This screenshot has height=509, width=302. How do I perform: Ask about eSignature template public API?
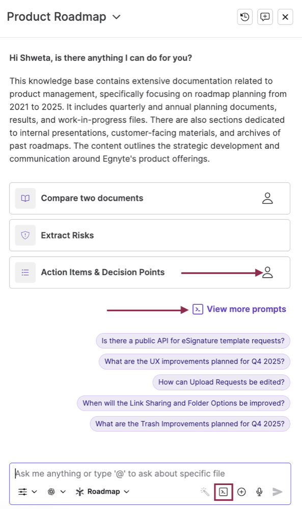[193, 340]
